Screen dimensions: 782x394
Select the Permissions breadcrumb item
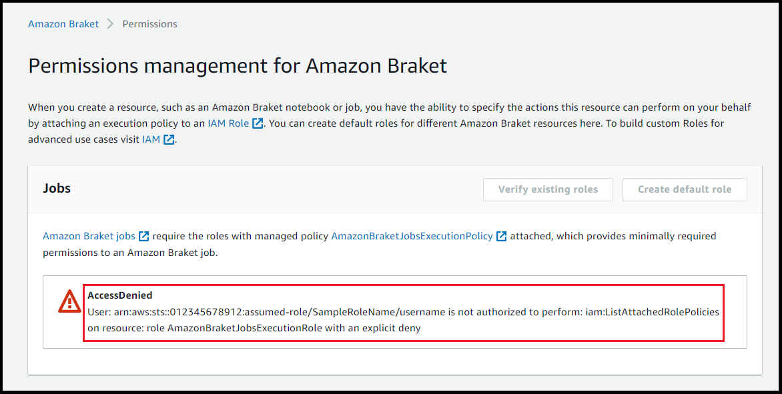[149, 23]
